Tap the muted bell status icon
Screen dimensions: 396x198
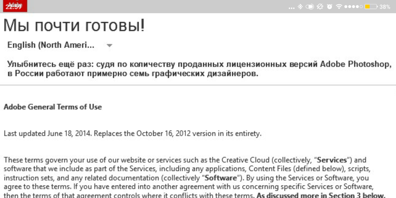tap(320, 7)
